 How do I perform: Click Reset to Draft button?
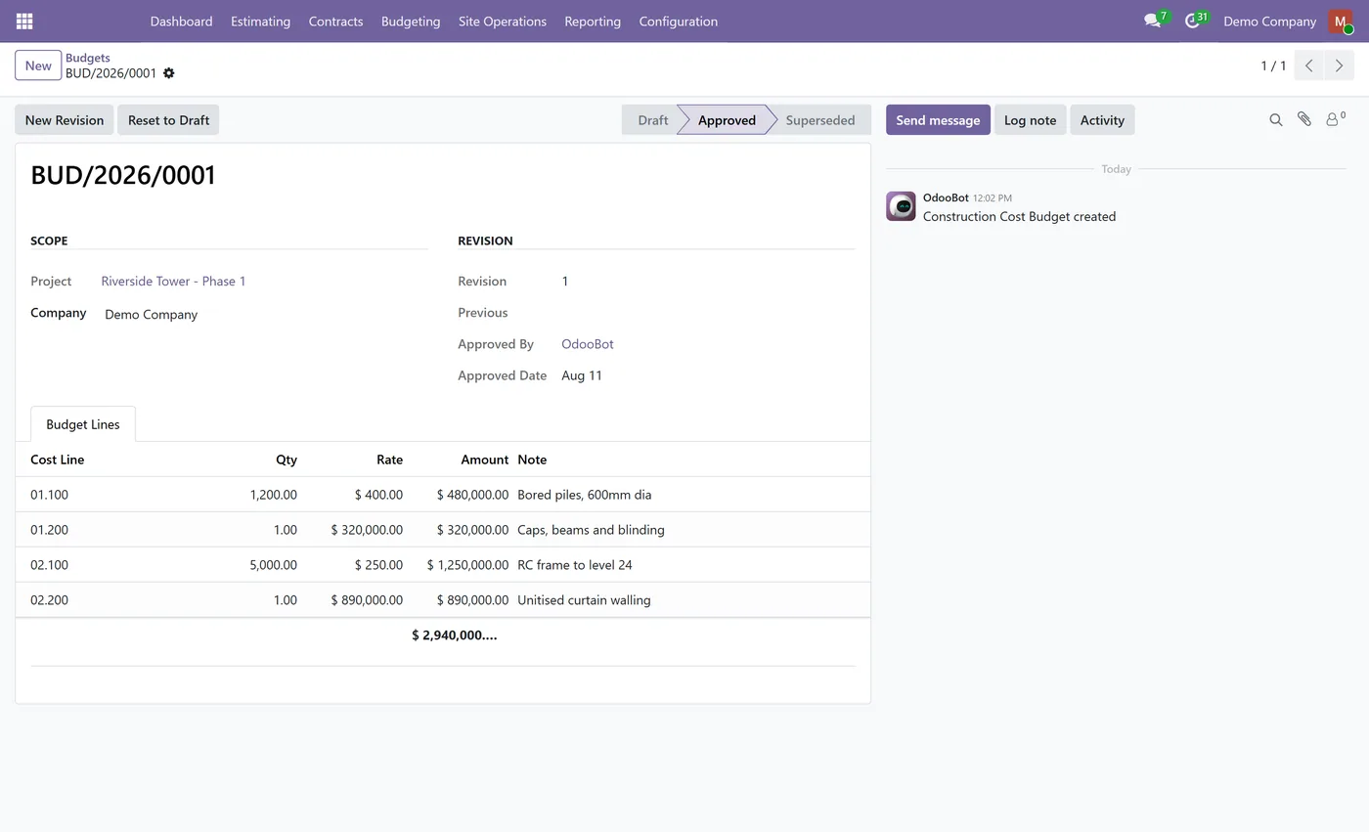click(x=168, y=120)
